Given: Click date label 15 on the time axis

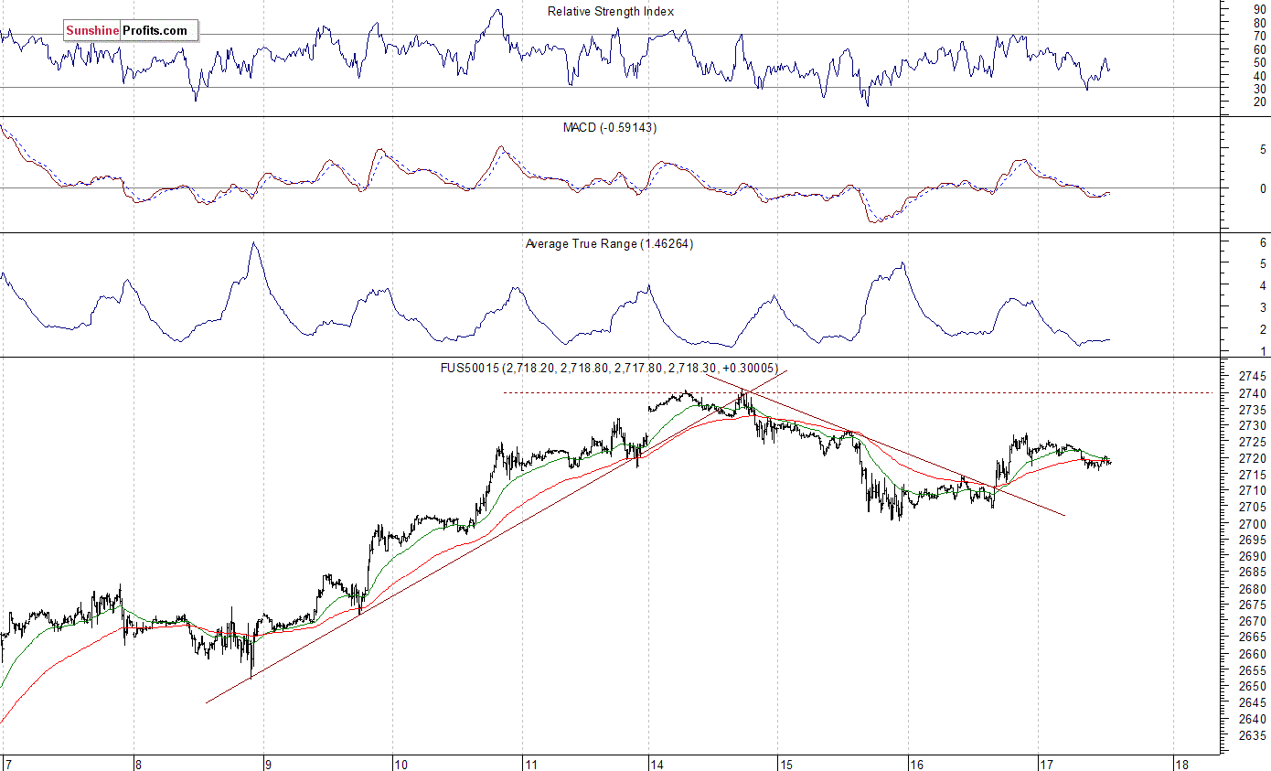Looking at the screenshot, I should (786, 765).
